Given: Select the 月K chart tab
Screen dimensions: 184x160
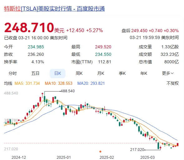Looking at the screenshot, I should pos(100,74).
